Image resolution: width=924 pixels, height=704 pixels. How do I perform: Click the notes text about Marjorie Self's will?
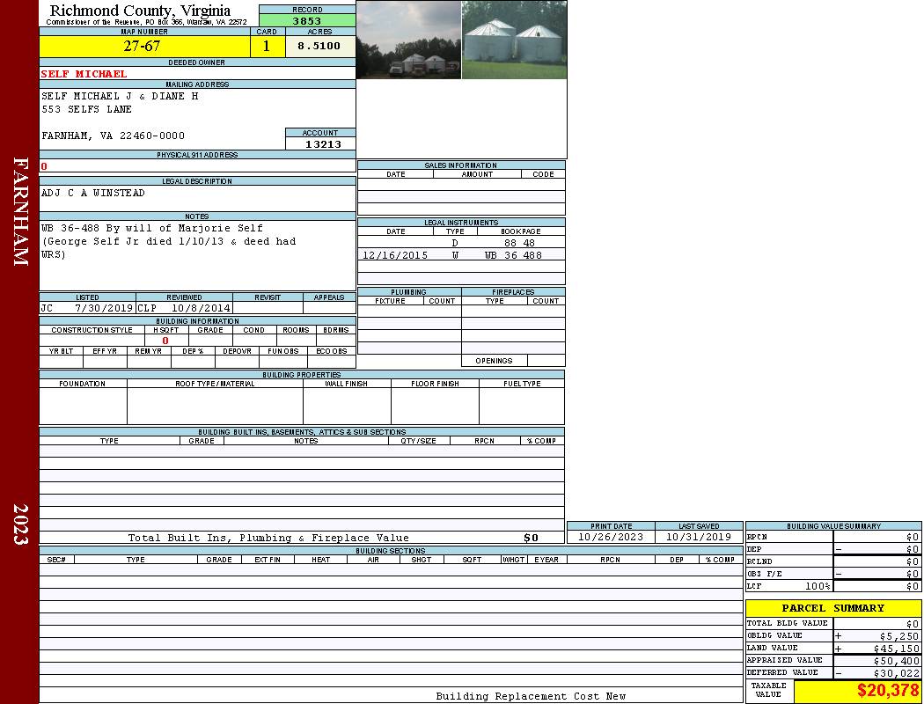(x=167, y=241)
